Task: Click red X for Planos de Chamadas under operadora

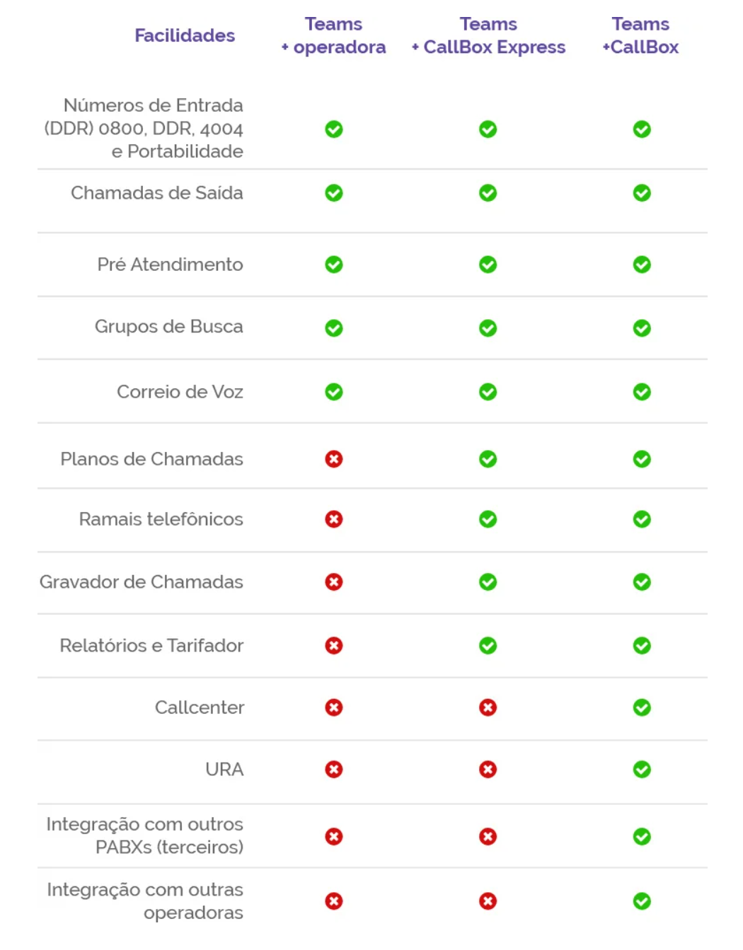Action: coord(334,459)
